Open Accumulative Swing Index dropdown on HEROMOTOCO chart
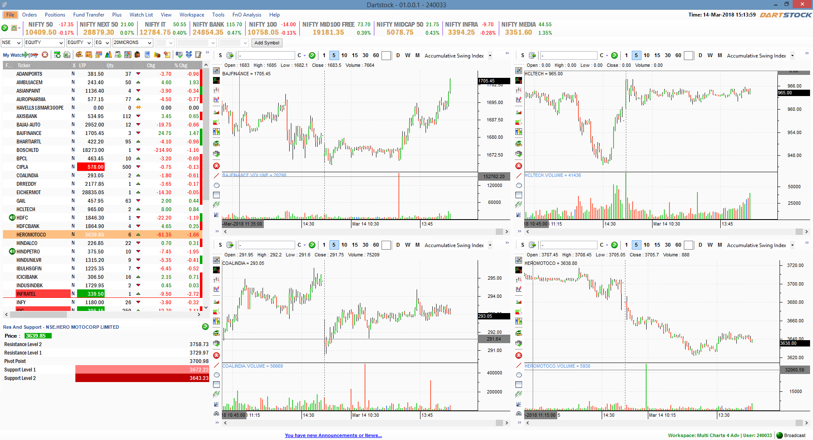 792,245
